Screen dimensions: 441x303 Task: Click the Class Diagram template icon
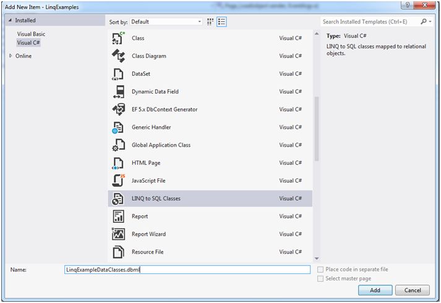tap(118, 56)
